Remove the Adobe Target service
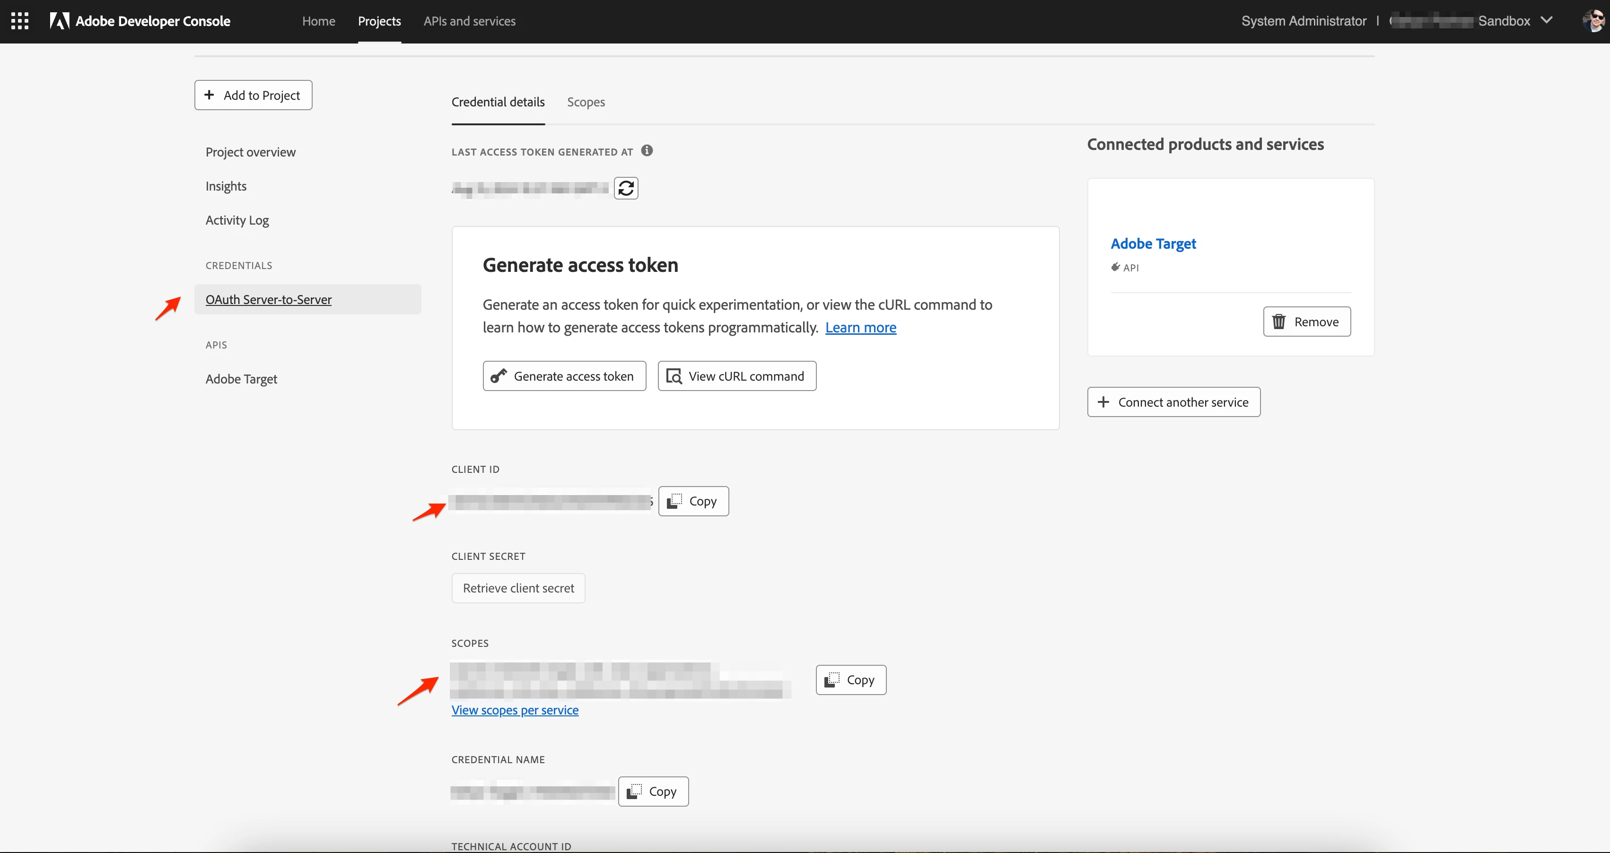This screenshot has height=853, width=1610. coord(1306,322)
